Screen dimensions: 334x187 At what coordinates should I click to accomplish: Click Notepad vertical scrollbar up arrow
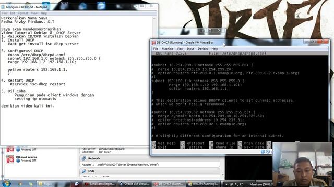[x=154, y=19]
